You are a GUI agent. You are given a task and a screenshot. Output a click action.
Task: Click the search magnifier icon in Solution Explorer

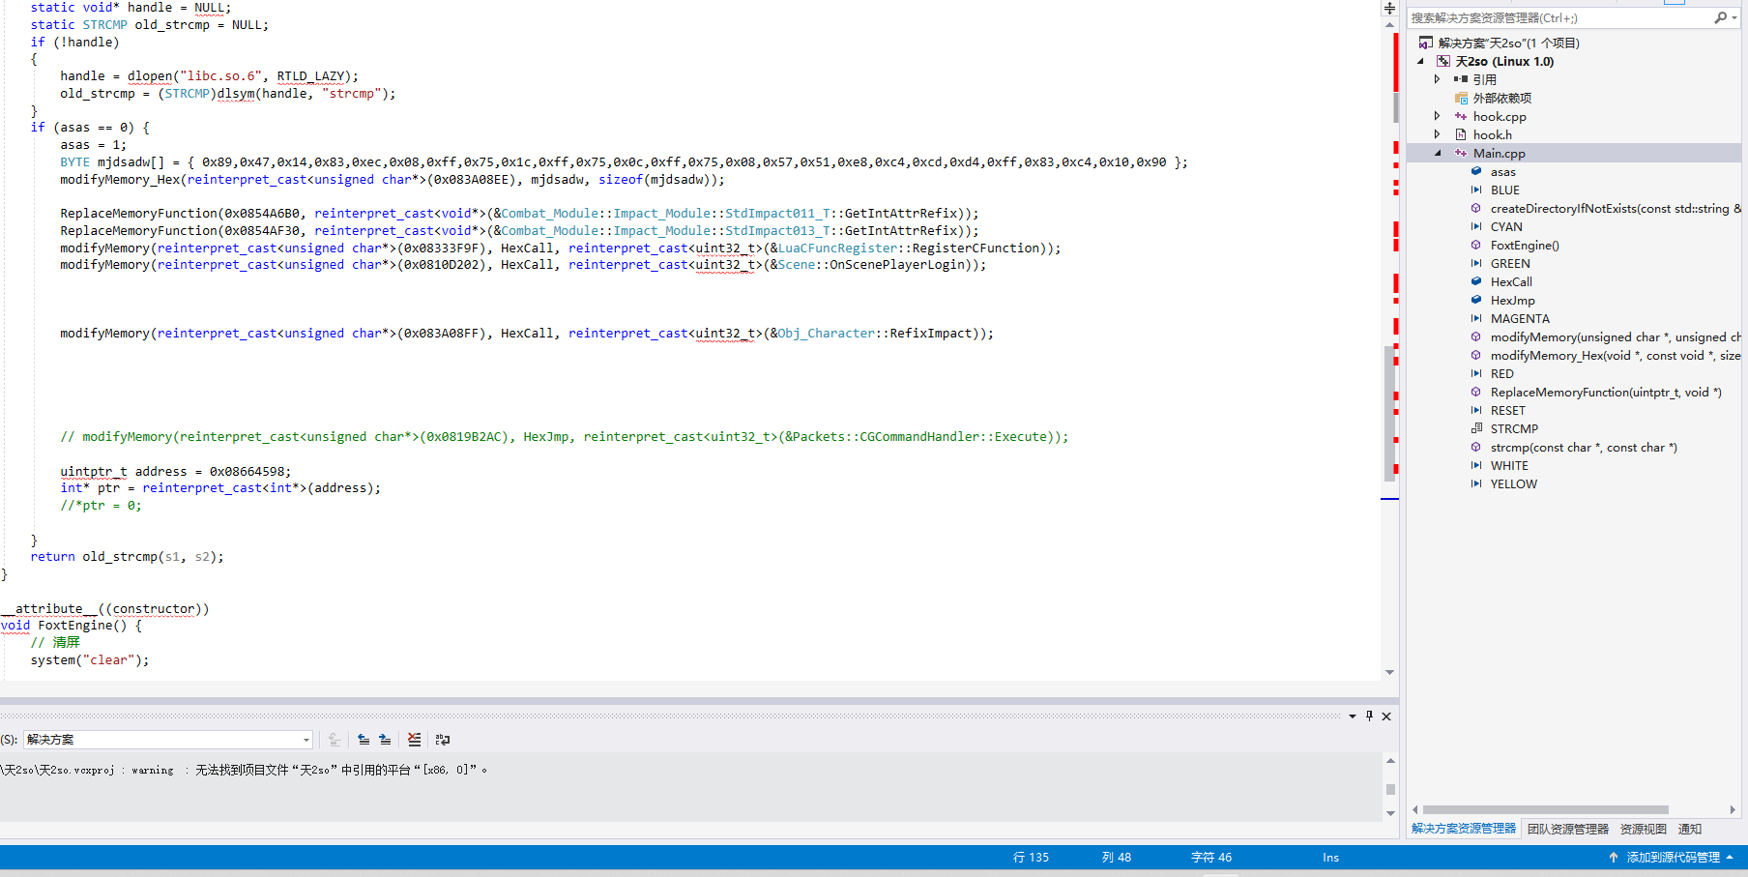(1720, 17)
